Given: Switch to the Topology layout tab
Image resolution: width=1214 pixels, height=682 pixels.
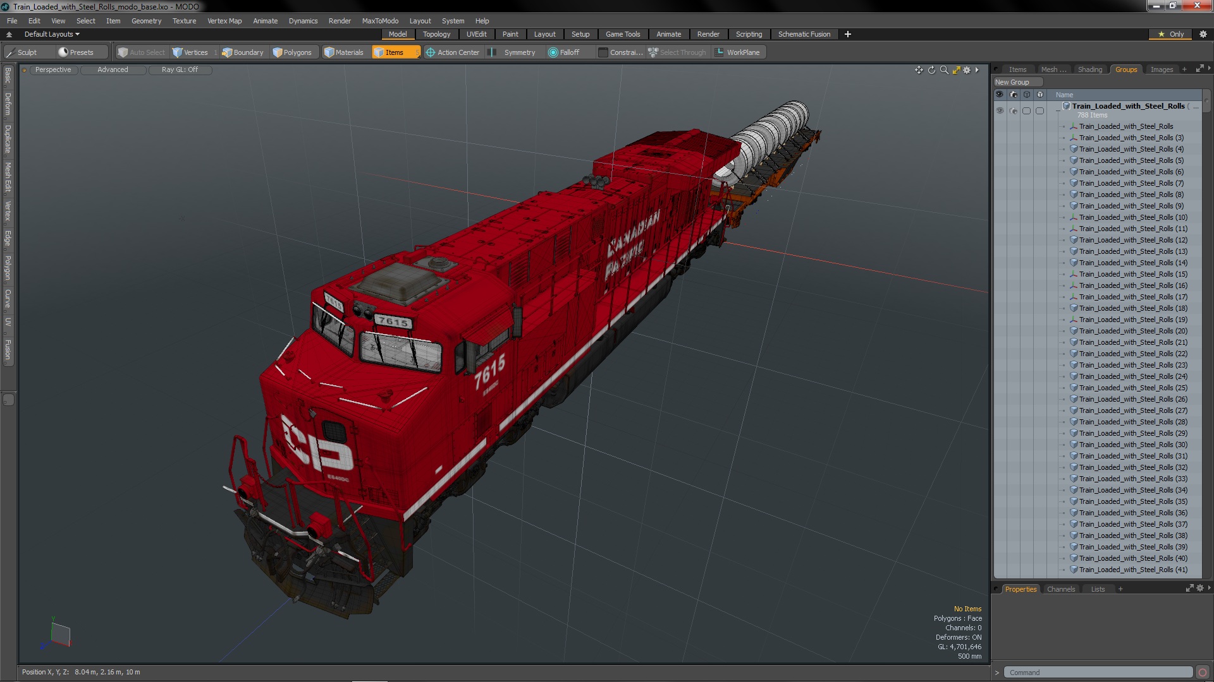Looking at the screenshot, I should coord(436,34).
